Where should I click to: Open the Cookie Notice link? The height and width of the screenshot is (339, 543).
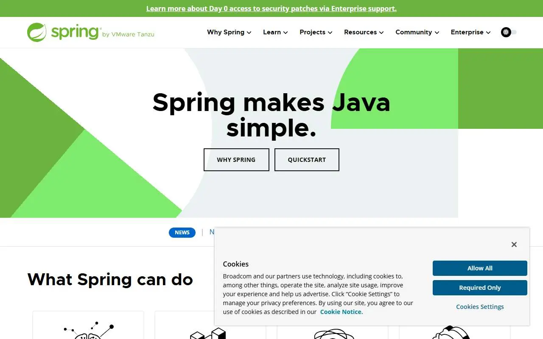[341, 312]
